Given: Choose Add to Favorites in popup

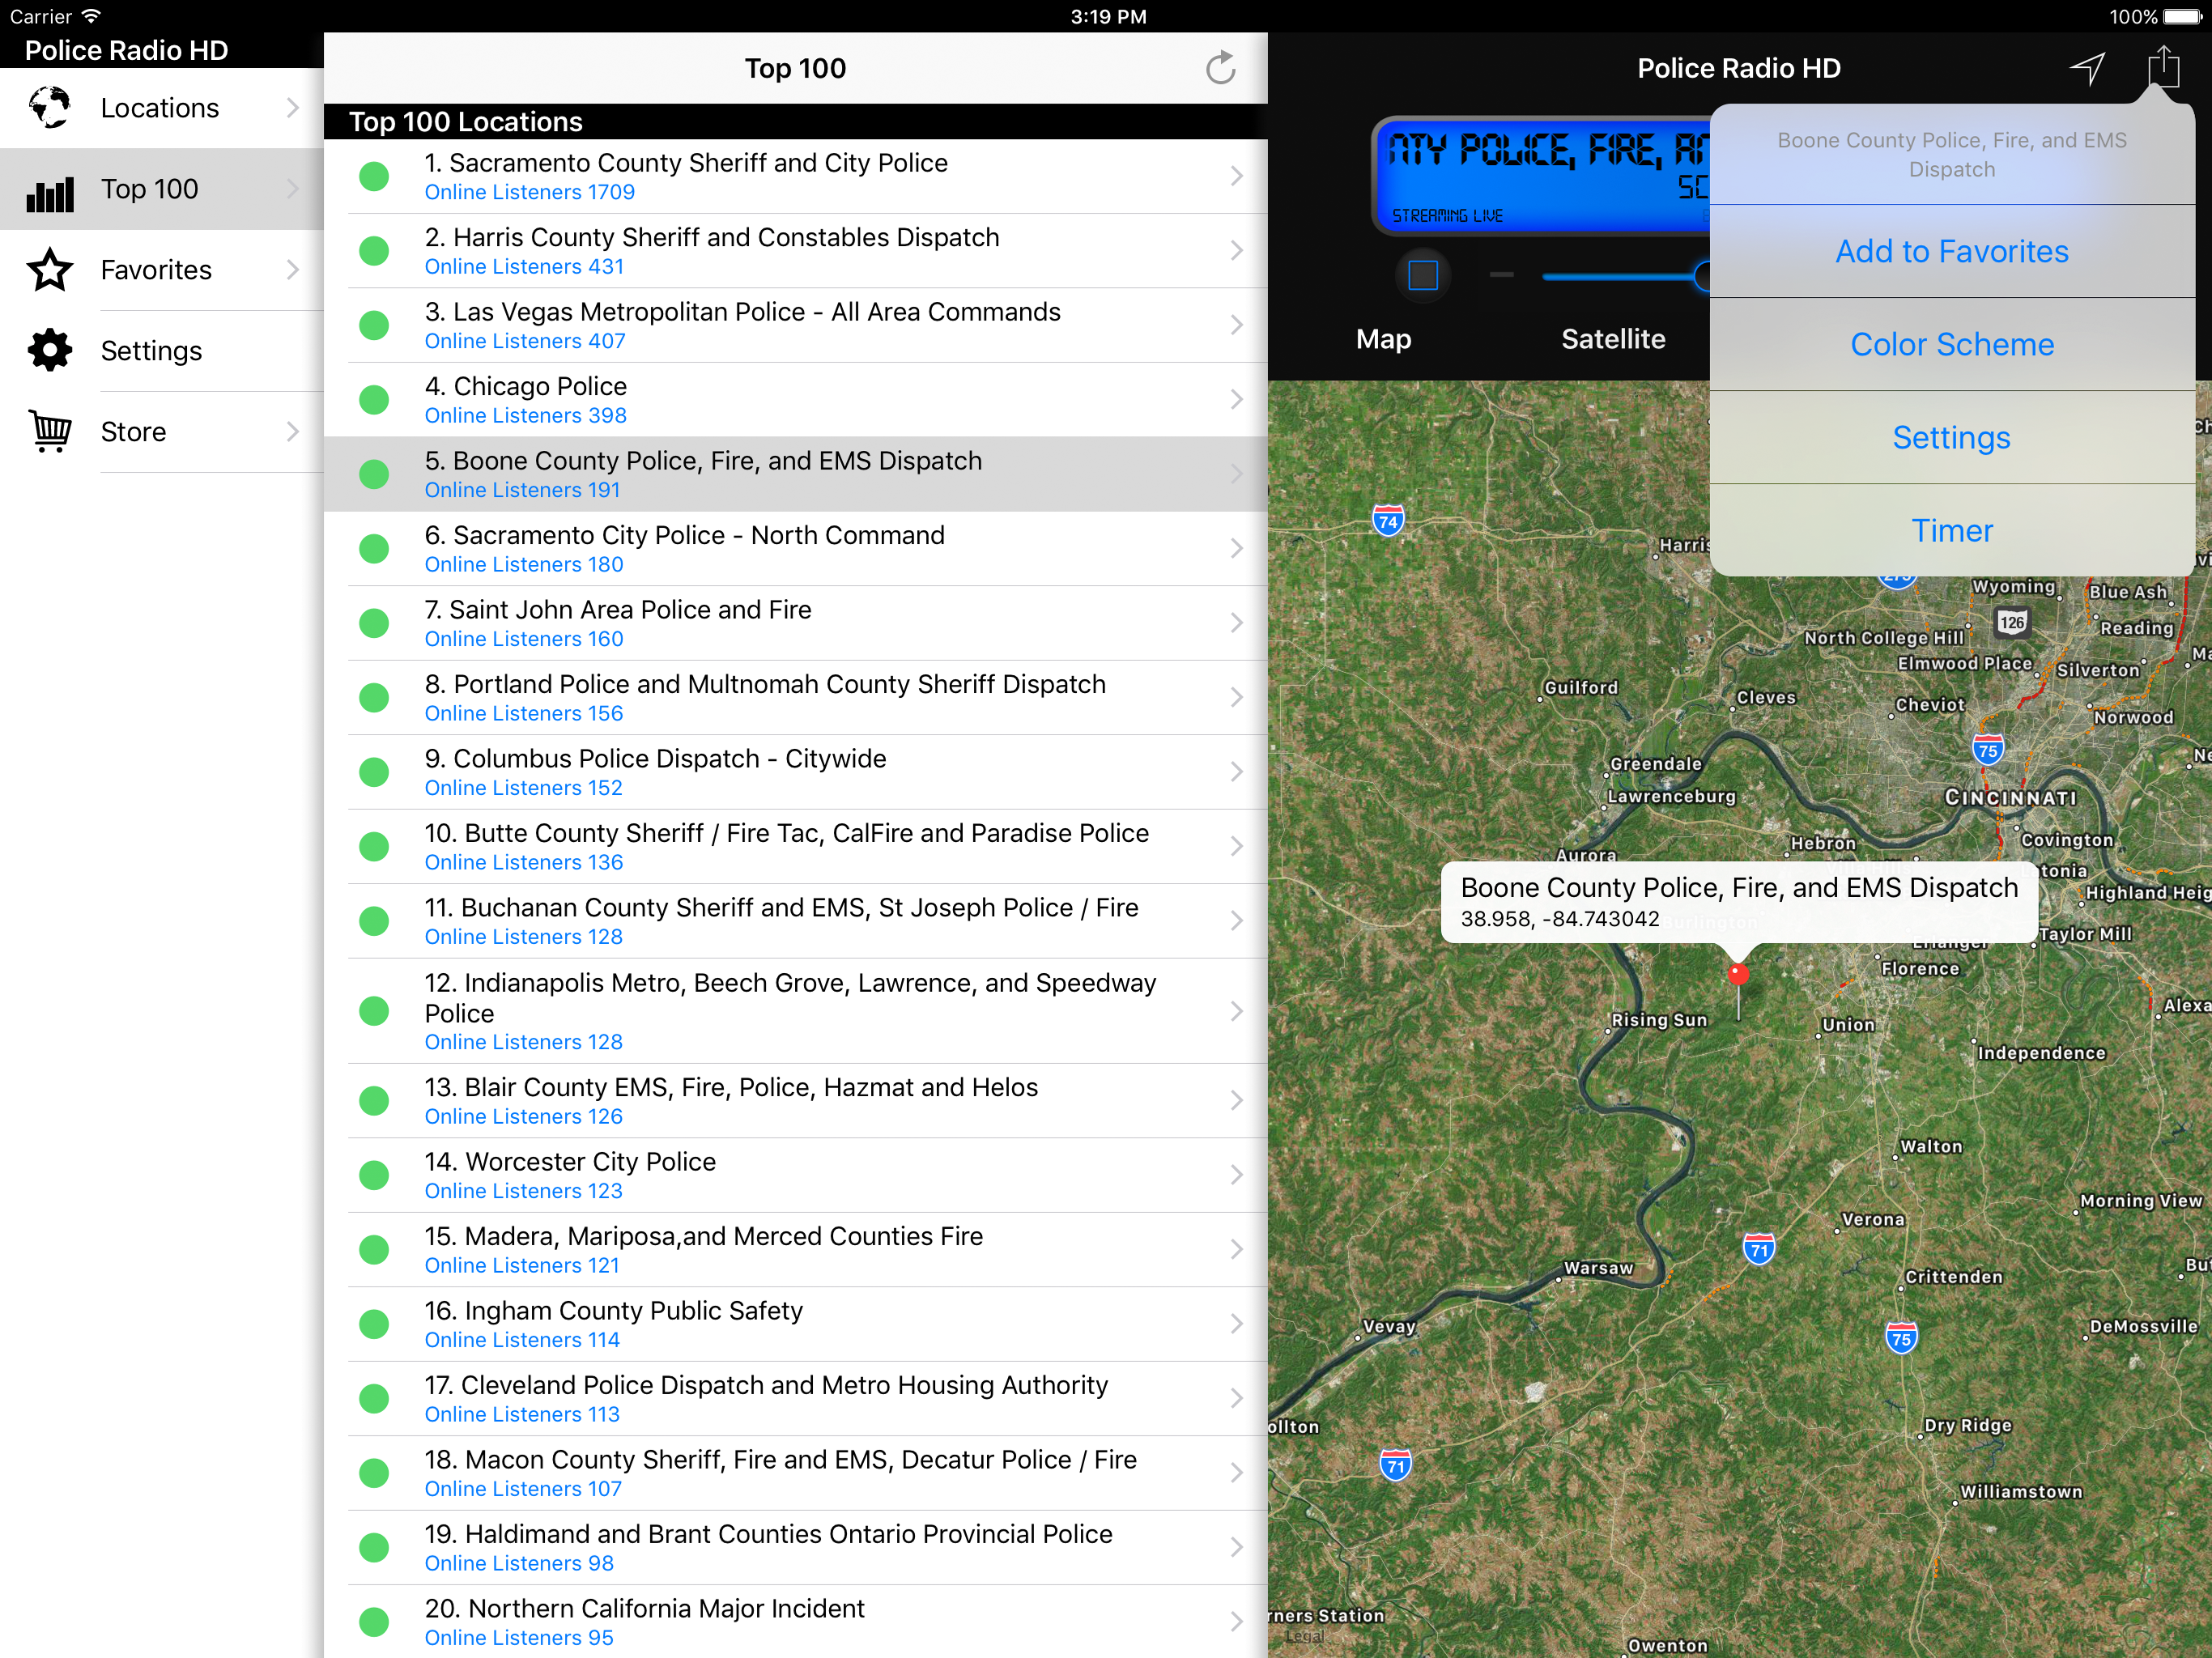Looking at the screenshot, I should tap(1951, 251).
